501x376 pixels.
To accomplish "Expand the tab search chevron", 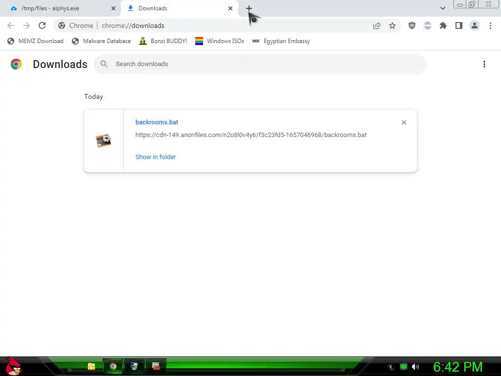I will tap(443, 8).
